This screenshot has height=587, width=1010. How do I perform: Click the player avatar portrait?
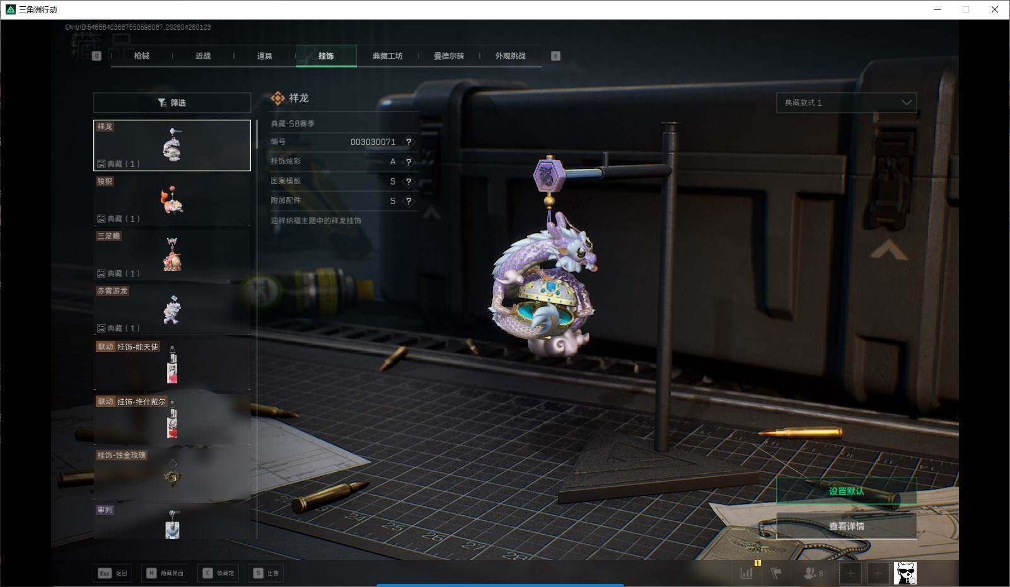905,573
